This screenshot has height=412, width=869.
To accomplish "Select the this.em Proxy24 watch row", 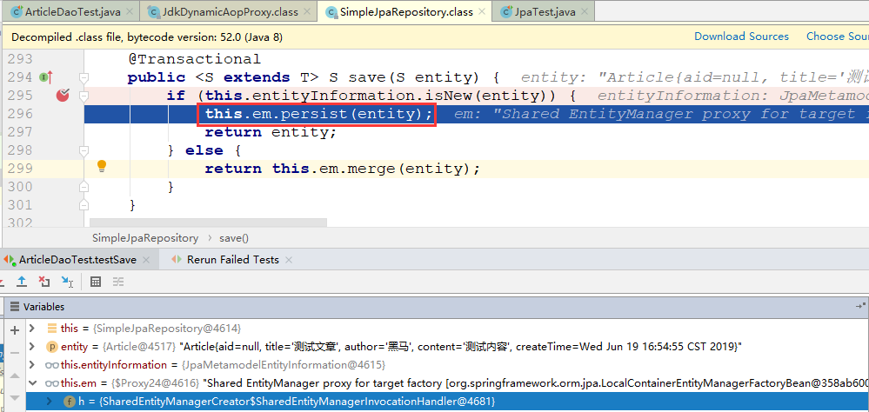I will coord(448,382).
